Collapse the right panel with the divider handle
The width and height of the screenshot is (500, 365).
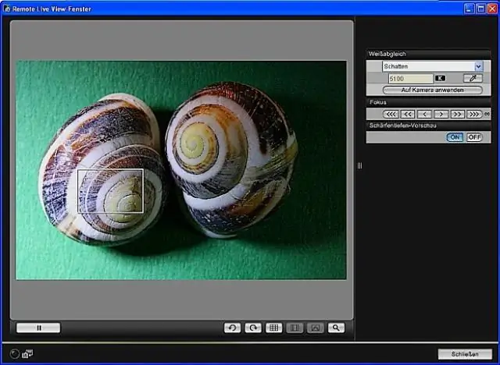click(359, 165)
